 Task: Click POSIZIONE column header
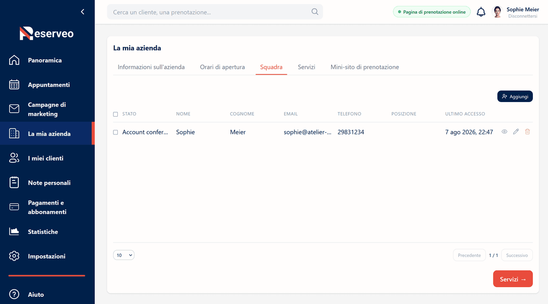(404, 114)
